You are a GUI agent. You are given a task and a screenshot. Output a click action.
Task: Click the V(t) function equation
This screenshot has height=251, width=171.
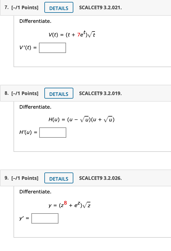coord(72,34)
